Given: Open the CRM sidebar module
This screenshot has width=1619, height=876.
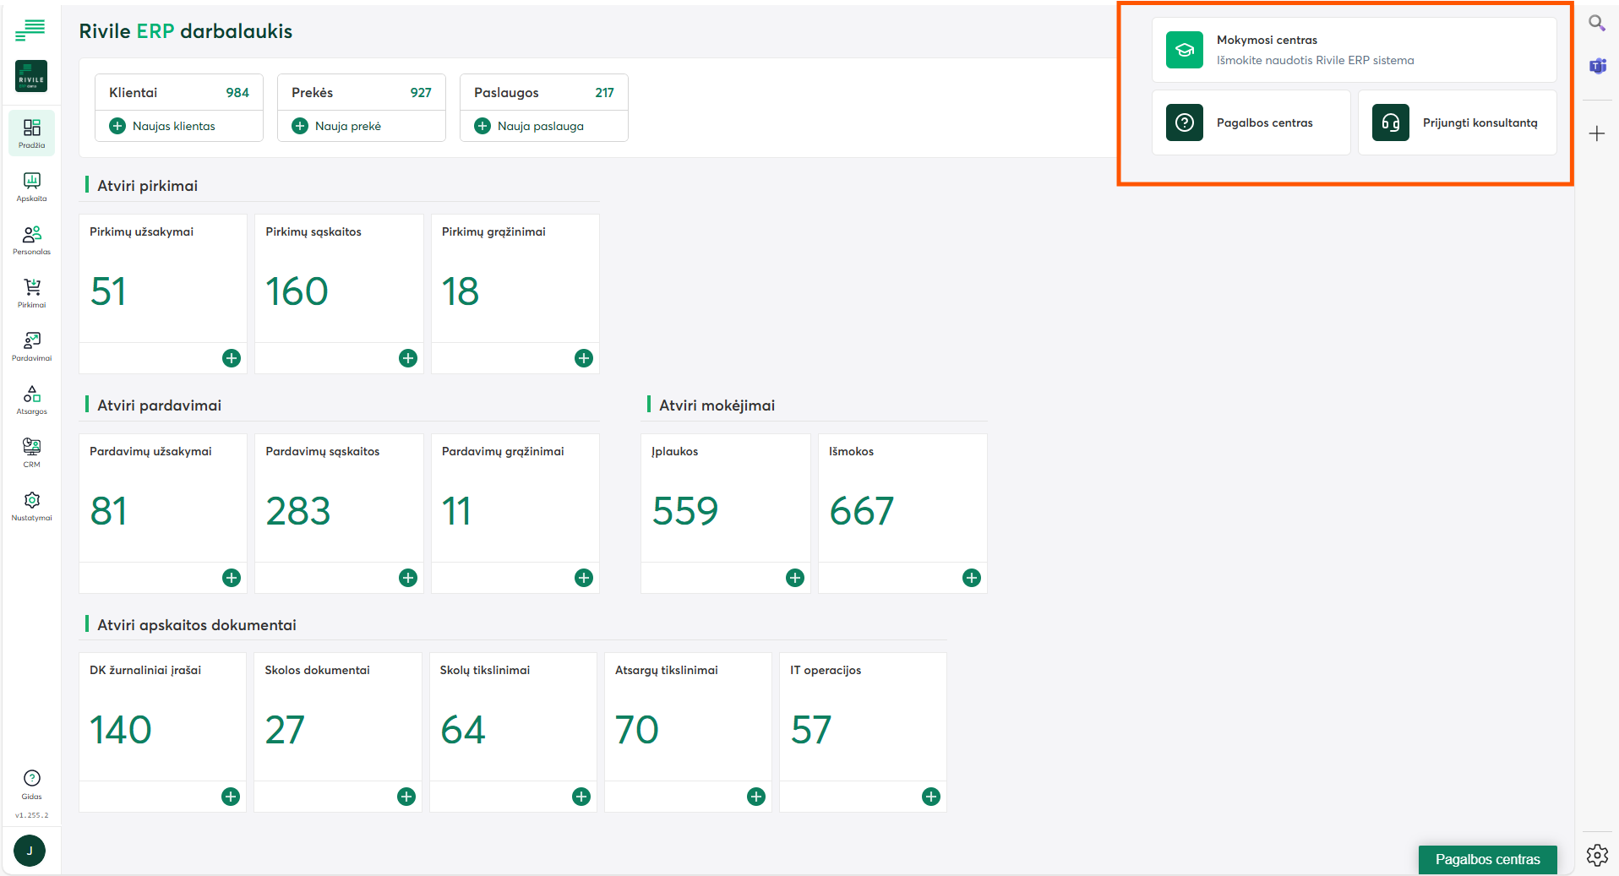Looking at the screenshot, I should 31,453.
